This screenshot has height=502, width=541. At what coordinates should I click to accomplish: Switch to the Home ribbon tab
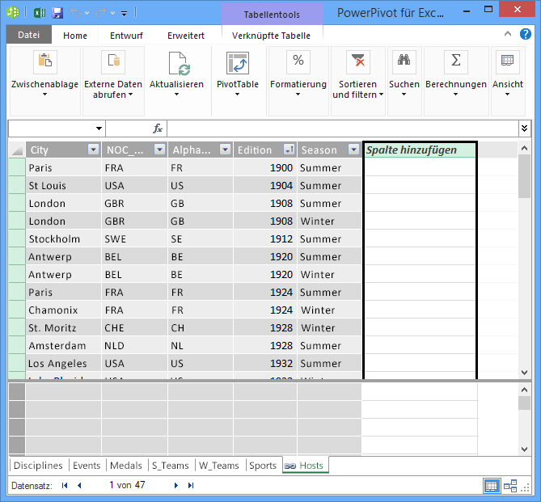click(75, 36)
